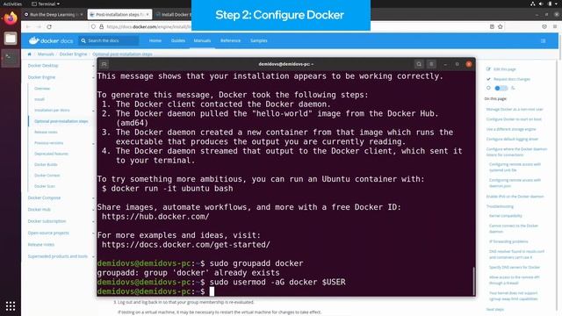Click the tracking protection shield icon
The height and width of the screenshot is (316, 562).
pos(94,26)
